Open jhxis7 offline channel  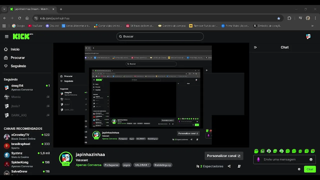[x=27, y=106]
